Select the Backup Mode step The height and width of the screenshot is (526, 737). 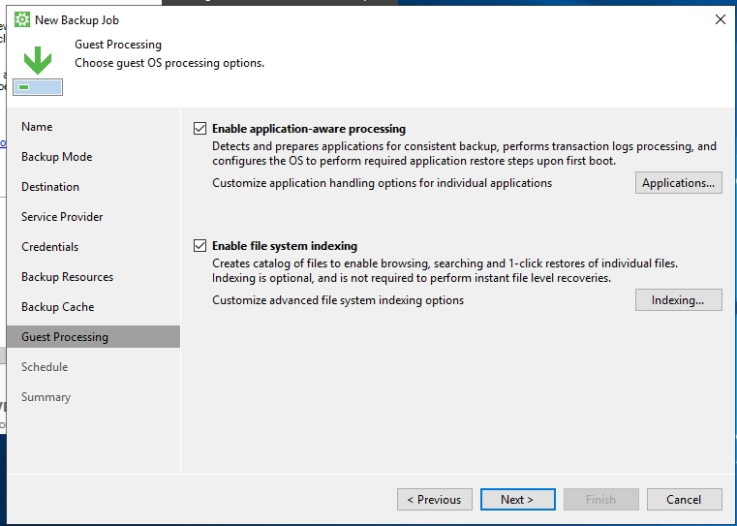[56, 157]
